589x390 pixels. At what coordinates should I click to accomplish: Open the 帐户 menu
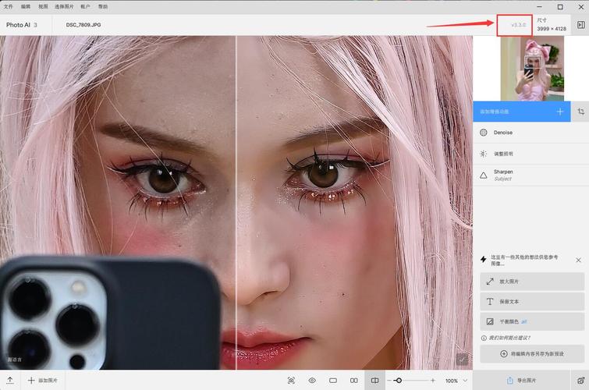tap(85, 6)
